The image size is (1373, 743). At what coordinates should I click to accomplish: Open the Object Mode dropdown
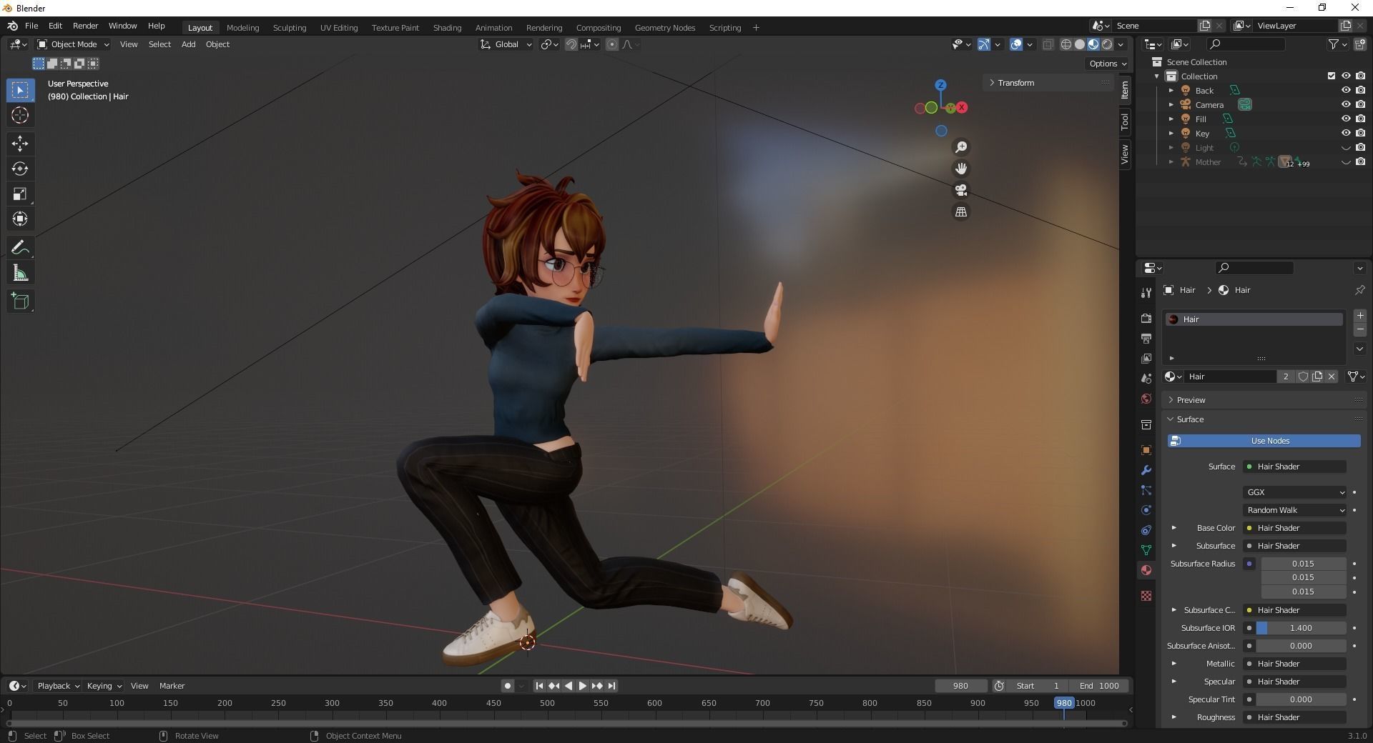(73, 44)
